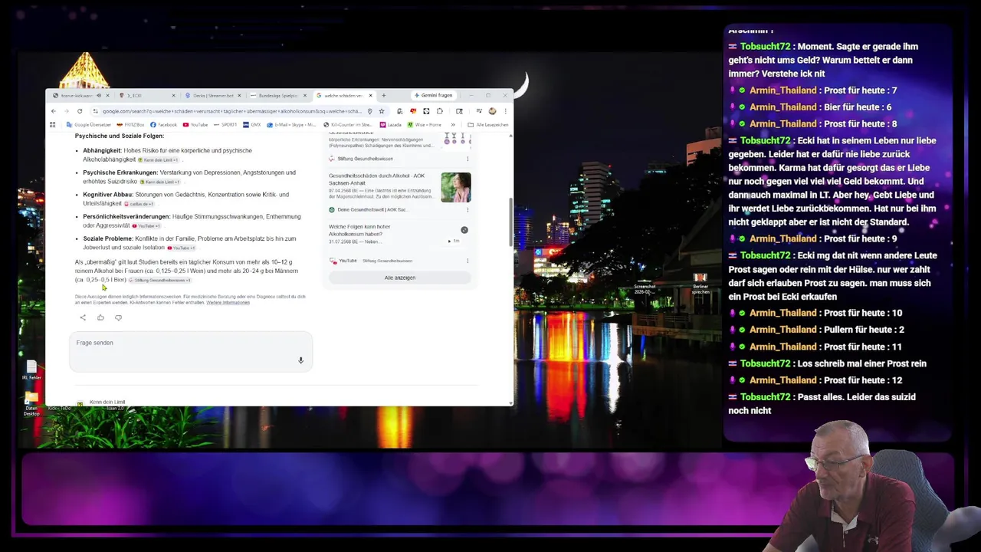
Task: Open the Chrome three-dot menu
Action: click(x=505, y=111)
